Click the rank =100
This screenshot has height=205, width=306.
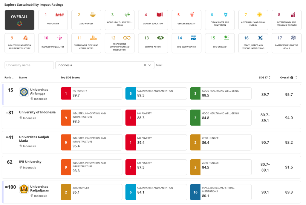(10, 187)
